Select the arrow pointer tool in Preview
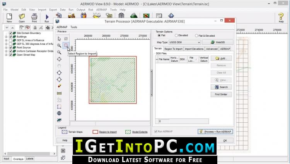Screen dimensions: 290x164 click(59, 39)
